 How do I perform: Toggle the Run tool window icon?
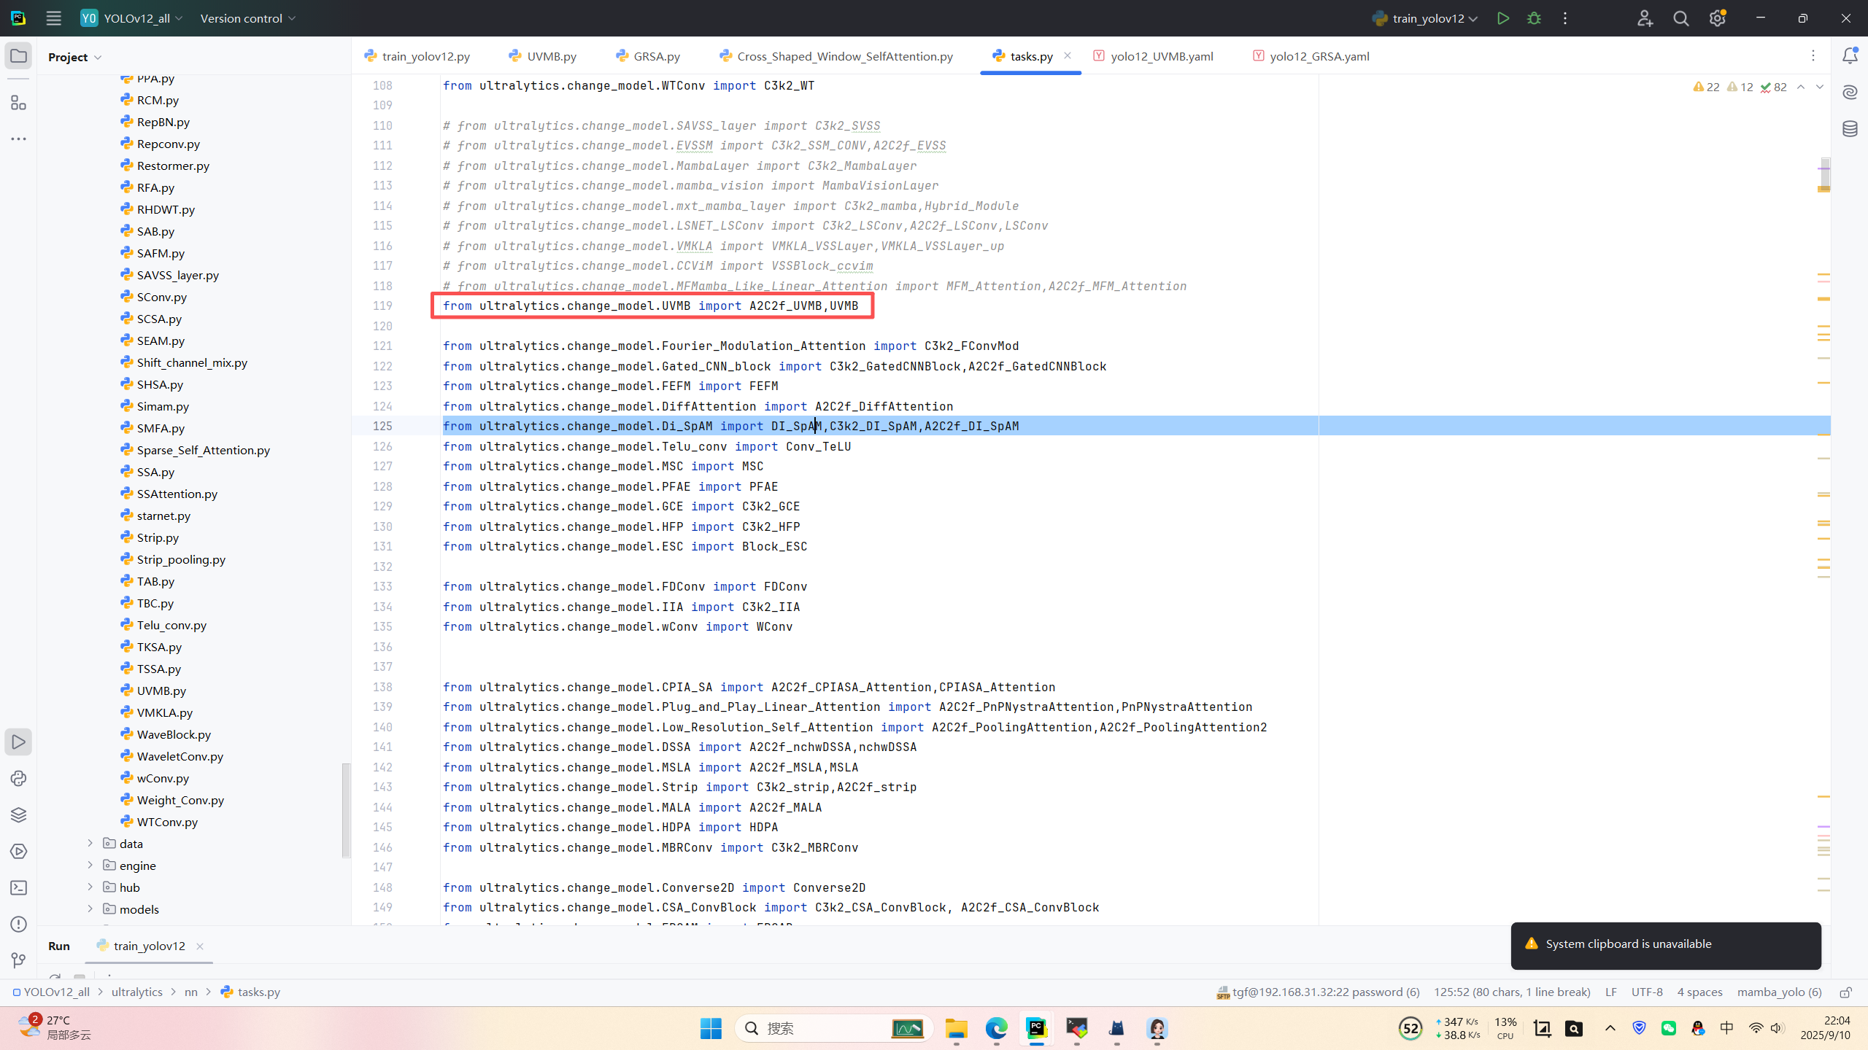[18, 742]
